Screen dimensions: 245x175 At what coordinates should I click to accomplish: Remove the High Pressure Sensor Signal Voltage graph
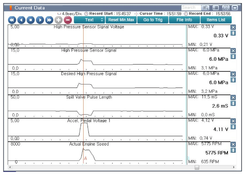233,27
